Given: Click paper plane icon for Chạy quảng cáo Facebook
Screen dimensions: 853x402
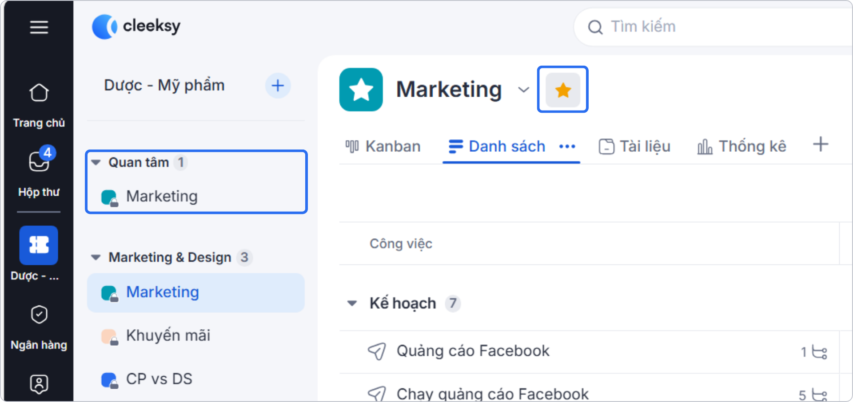Looking at the screenshot, I should tap(377, 394).
